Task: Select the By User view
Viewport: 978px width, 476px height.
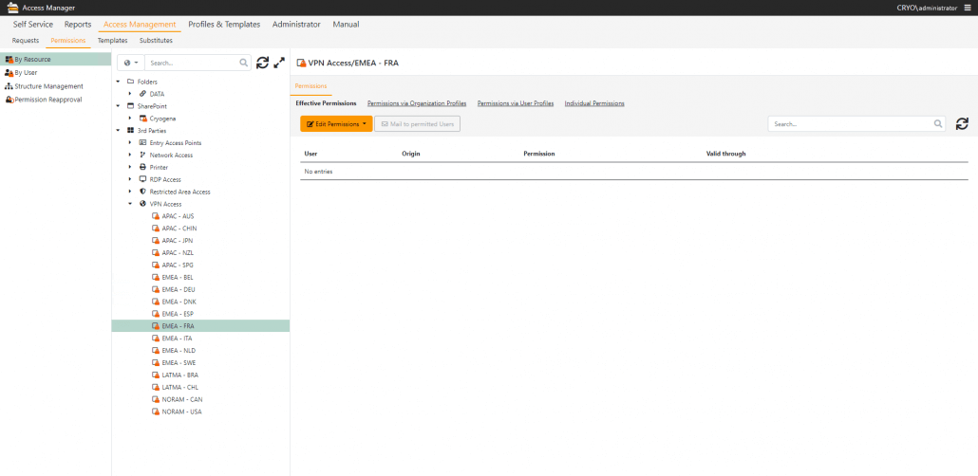Action: 26,72
